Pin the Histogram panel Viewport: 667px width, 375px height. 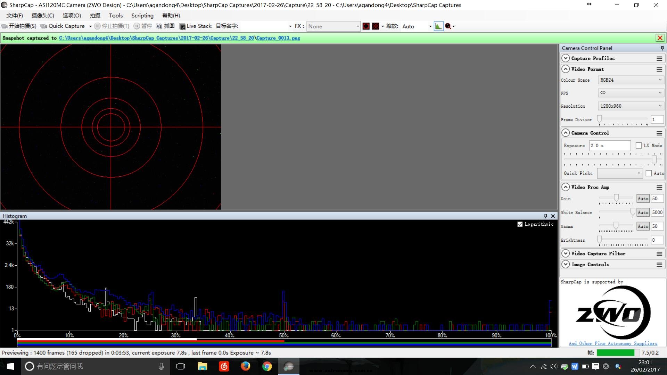click(x=545, y=216)
